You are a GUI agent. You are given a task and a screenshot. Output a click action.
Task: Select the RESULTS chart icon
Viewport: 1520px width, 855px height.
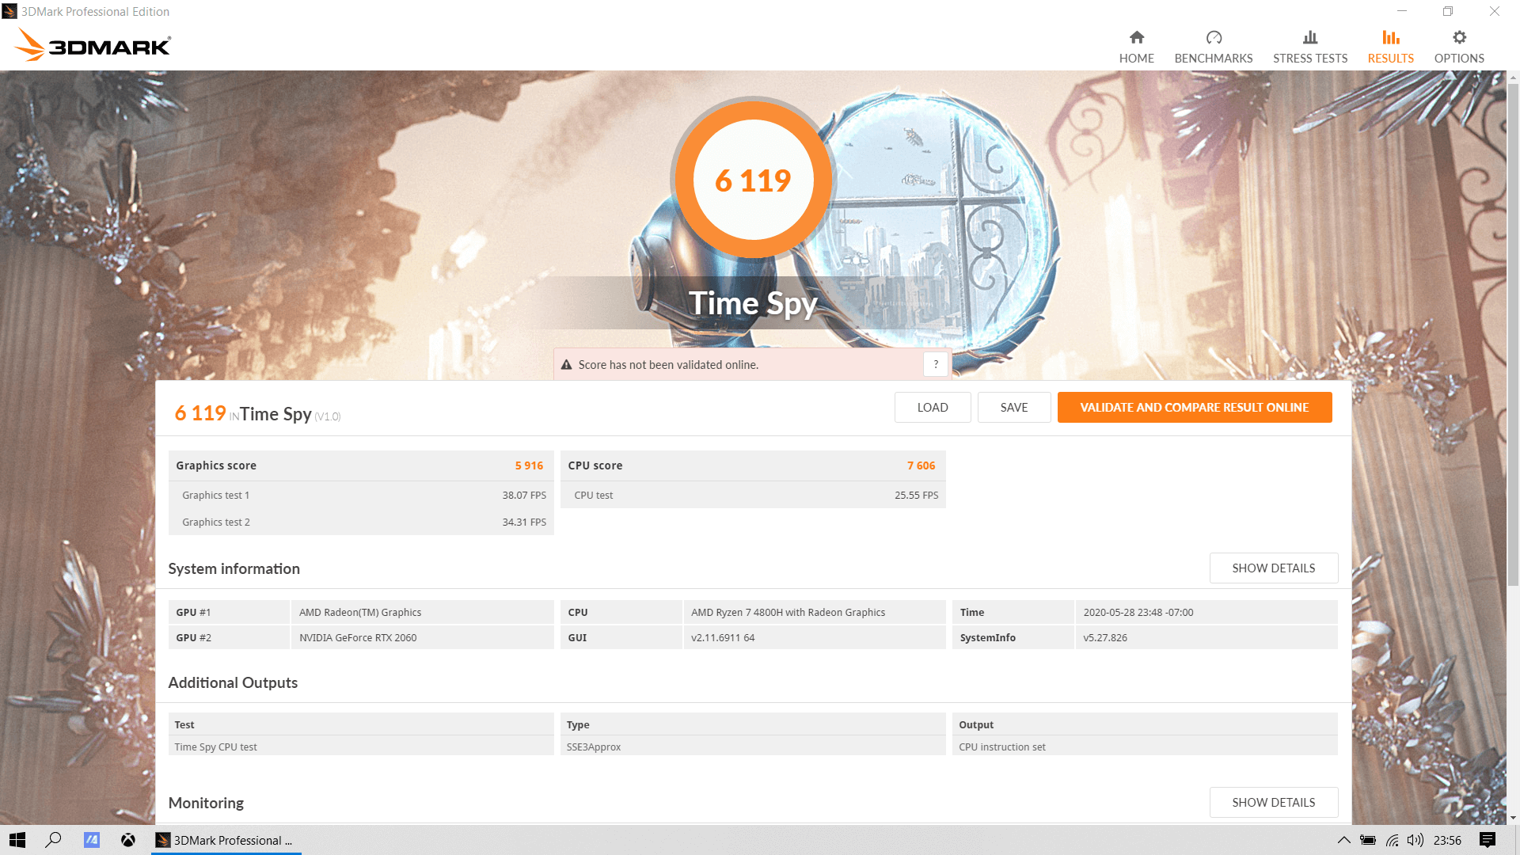tap(1390, 37)
